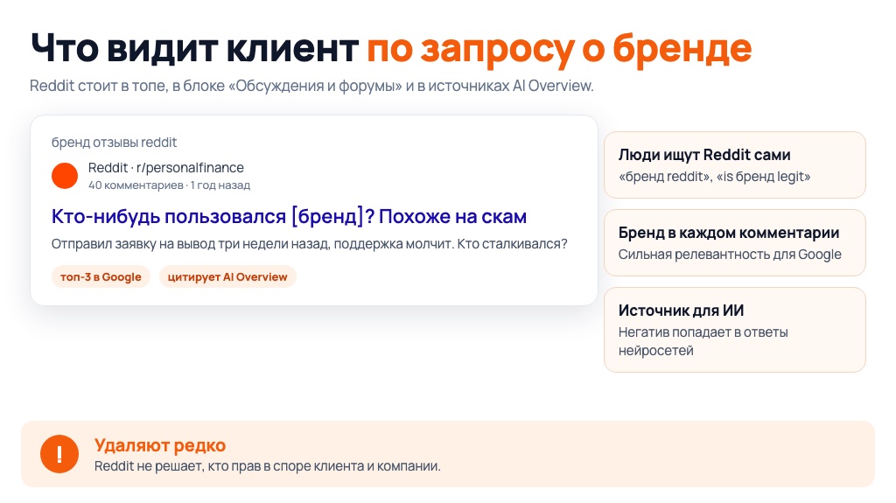Click the 'Reddit · r/personalfinance' source line

165,167
